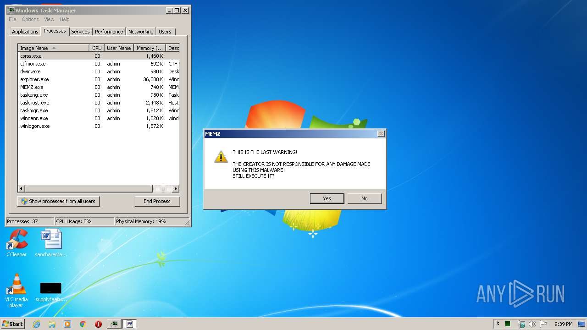Image resolution: width=587 pixels, height=330 pixels.
Task: Close the Windows Task Manager window
Action: click(x=185, y=10)
